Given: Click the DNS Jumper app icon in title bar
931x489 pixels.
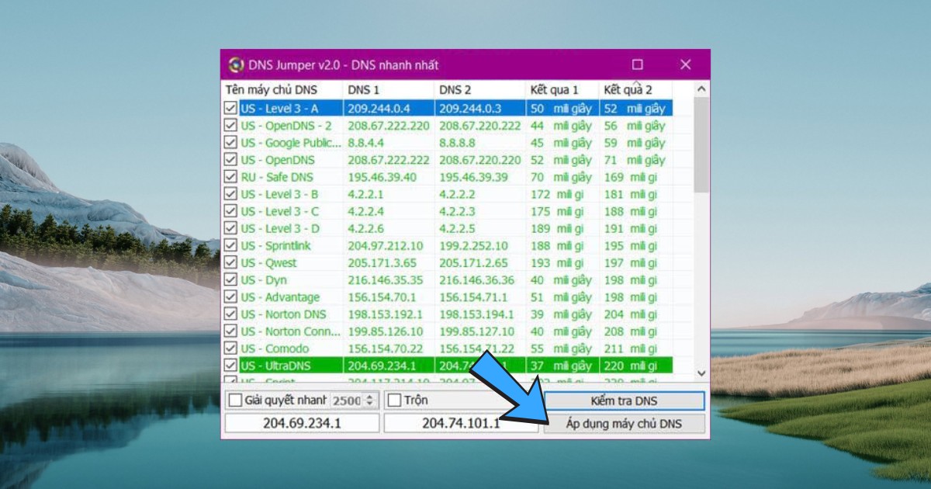Looking at the screenshot, I should click(236, 64).
